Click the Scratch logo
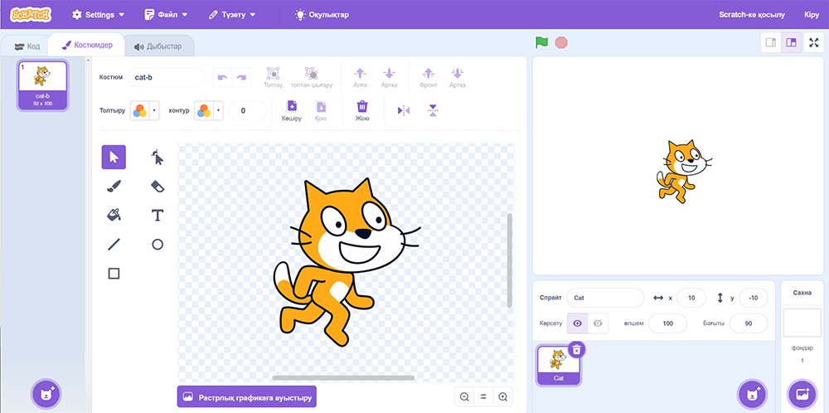829x413 pixels. point(31,15)
